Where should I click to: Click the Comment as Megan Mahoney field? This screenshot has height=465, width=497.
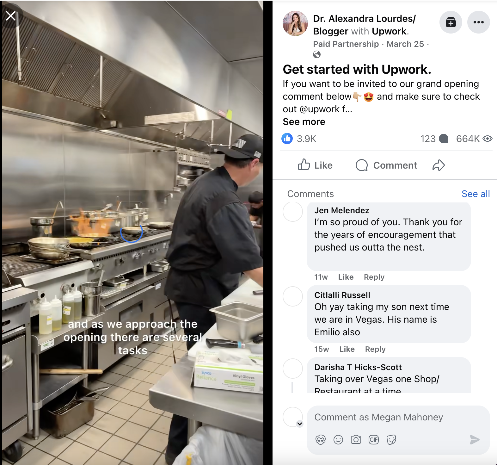[x=398, y=418]
